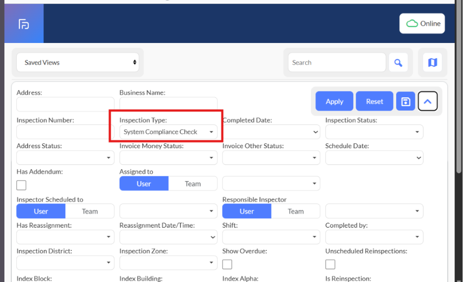
Task: Click the magnifier search icon button
Action: tap(398, 63)
